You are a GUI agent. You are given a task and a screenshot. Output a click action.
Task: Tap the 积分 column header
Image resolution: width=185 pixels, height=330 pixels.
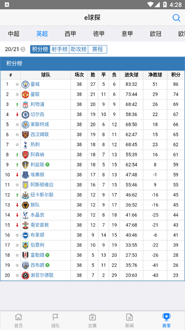(176, 75)
